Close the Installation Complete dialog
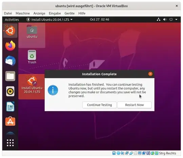 click(150, 74)
